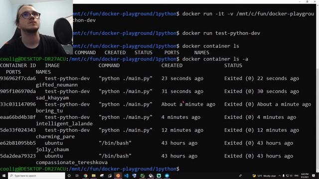Open File Explorer from the taskbar
The image size is (319, 179).
(94, 176)
